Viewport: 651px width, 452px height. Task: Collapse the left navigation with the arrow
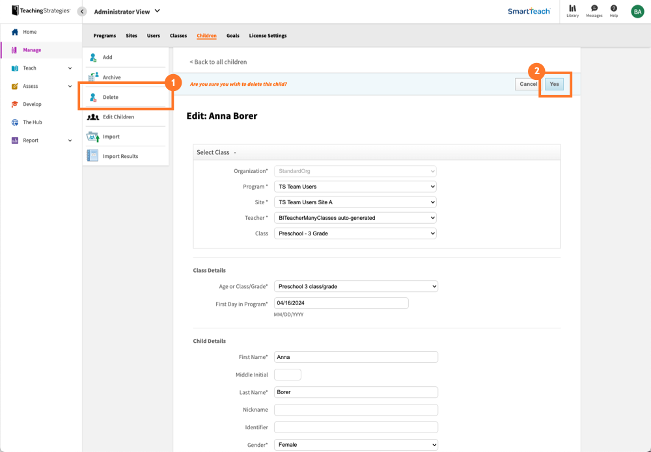(x=81, y=11)
